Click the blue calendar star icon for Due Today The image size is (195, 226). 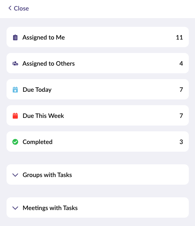pos(15,90)
